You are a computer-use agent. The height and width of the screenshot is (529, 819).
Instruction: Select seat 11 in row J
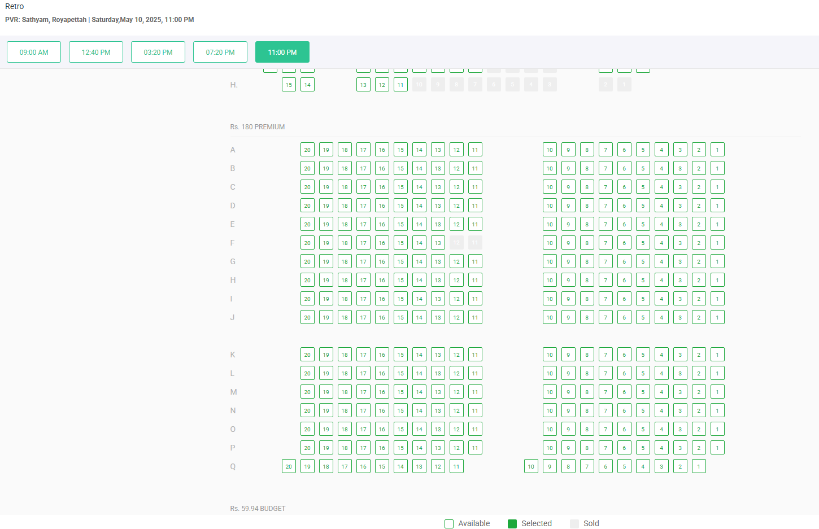pos(475,317)
